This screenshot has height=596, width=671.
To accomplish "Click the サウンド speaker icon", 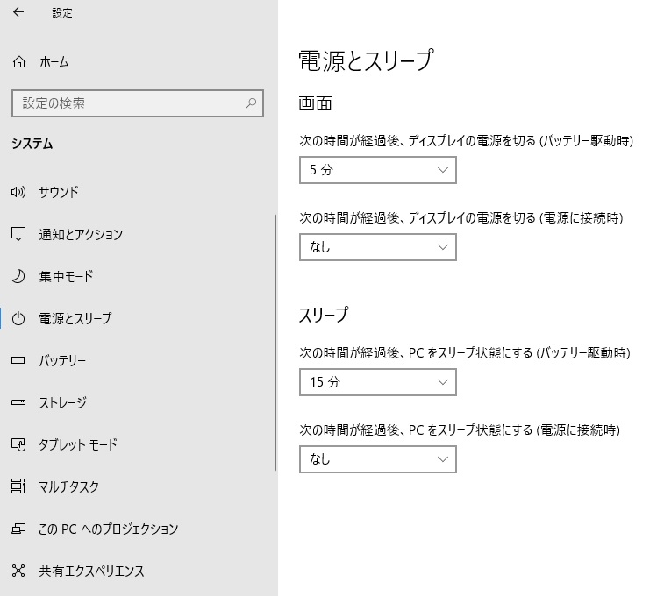I will pyautogui.click(x=18, y=192).
